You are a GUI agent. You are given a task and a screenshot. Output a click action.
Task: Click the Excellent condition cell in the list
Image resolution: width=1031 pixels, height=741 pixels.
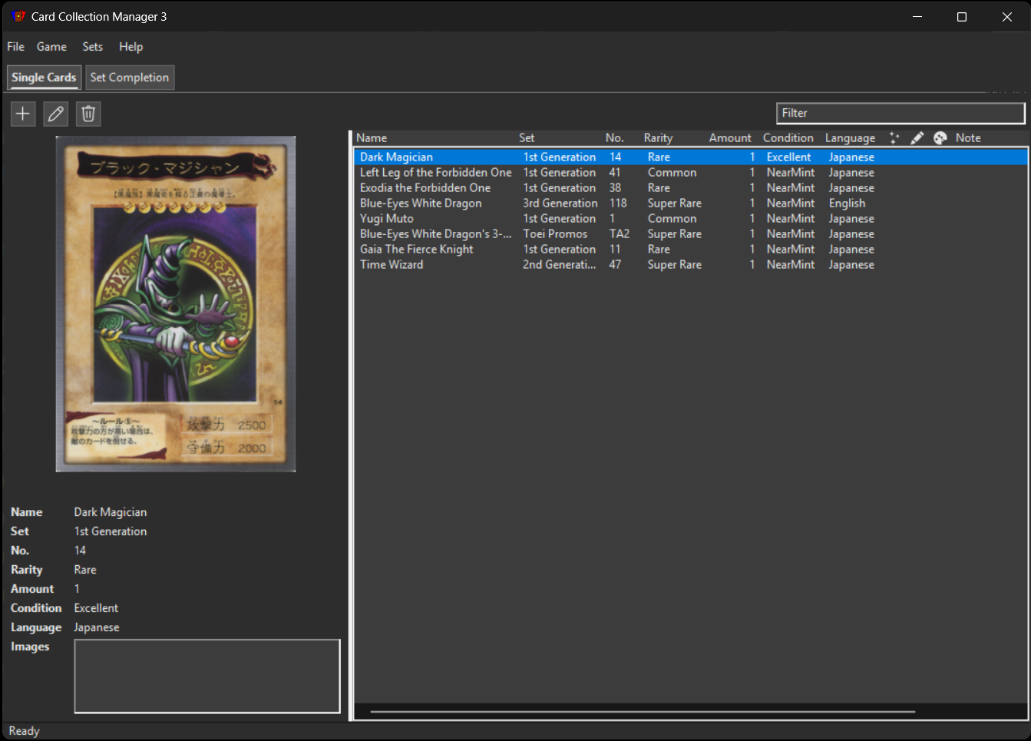click(x=788, y=157)
